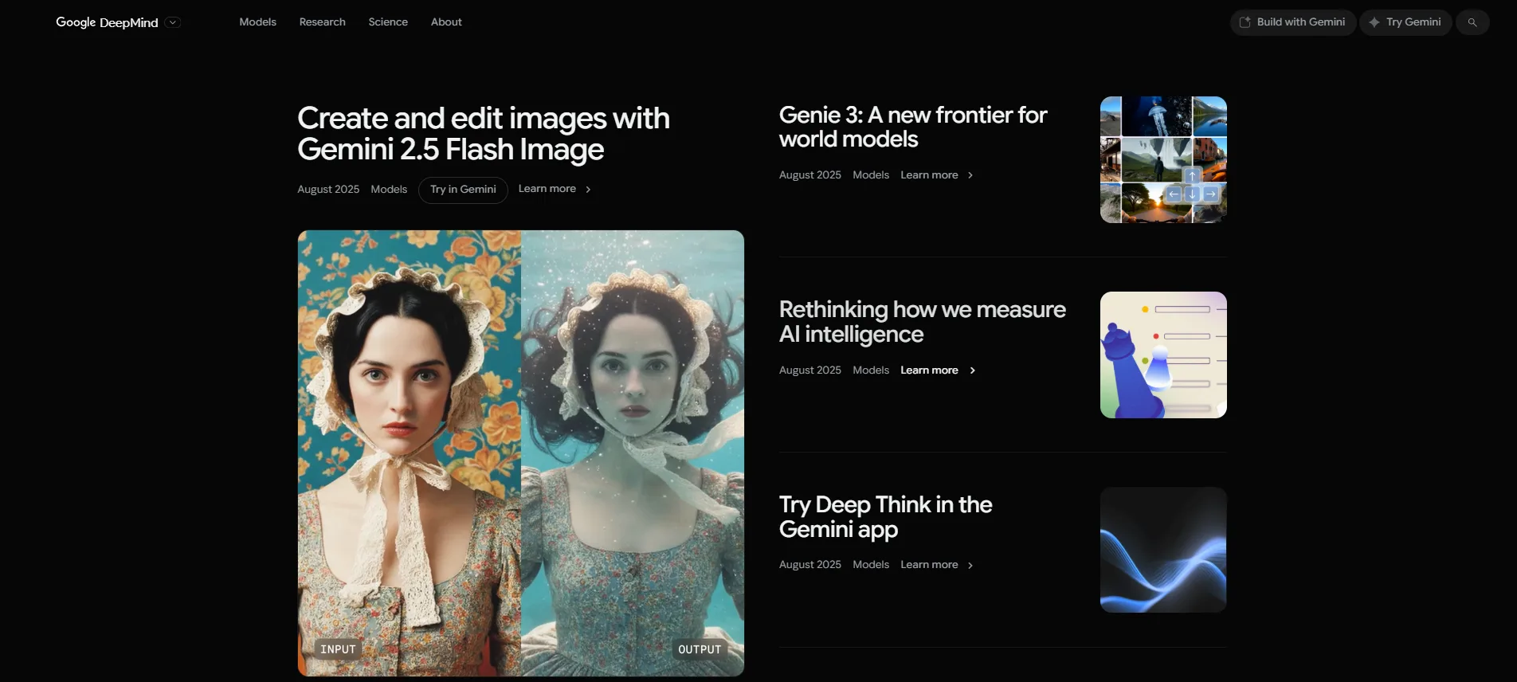Open the Try Deep Think in Gemini app headline
The image size is (1517, 682).
coord(885,516)
